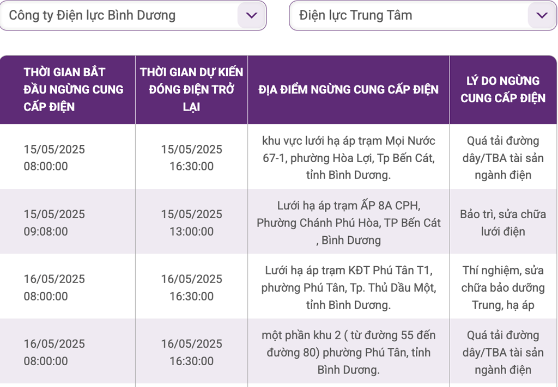
Task: Open the Công ty Điện lực Bình Dương dropdown
Action: 120,15
